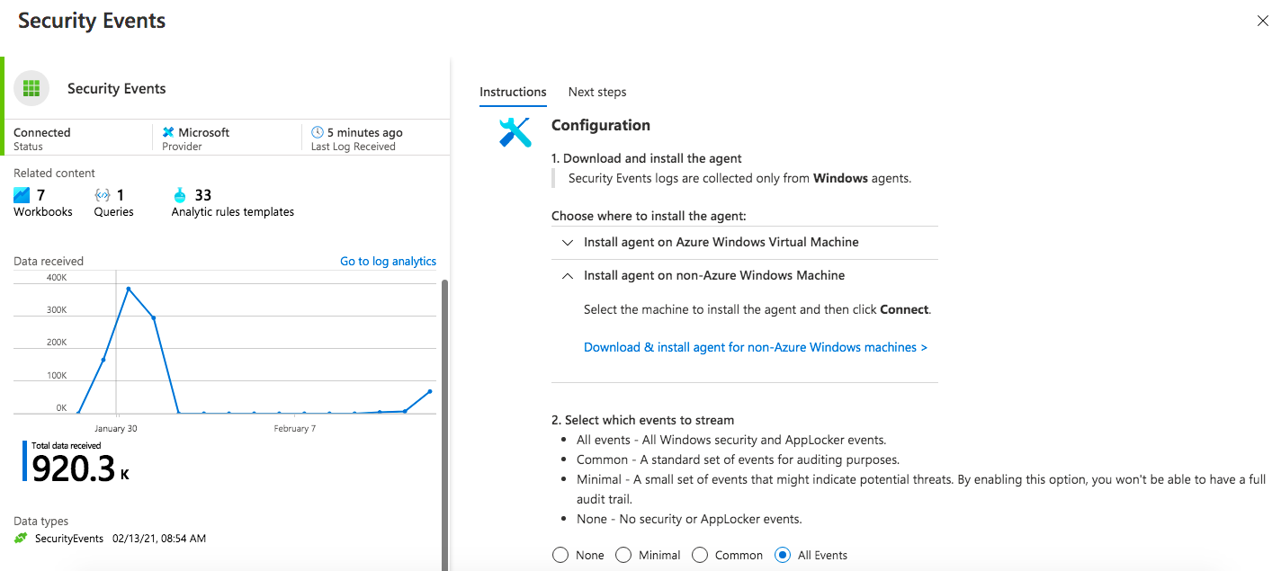Click the 920.3 K total data received value
The image size is (1281, 571).
(x=81, y=468)
